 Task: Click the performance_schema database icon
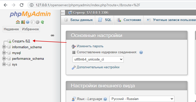(x=9, y=58)
